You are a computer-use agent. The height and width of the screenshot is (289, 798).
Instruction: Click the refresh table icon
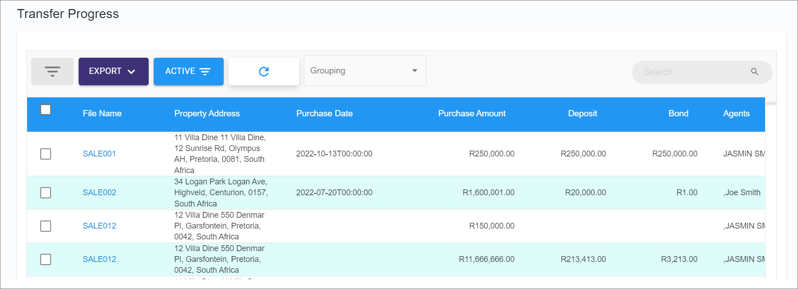click(x=264, y=71)
